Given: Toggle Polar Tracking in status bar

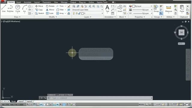Looking at the screenshot, I should tap(41, 104).
